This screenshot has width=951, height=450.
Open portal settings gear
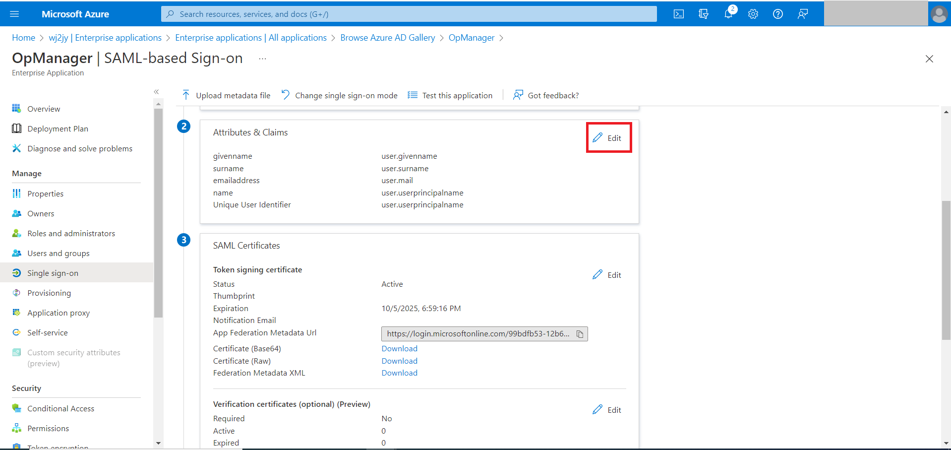(753, 14)
